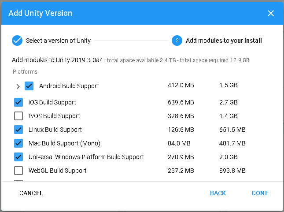The height and width of the screenshot is (212, 284).
Task: Click the completed step checkmark icon
Action: pyautogui.click(x=17, y=41)
